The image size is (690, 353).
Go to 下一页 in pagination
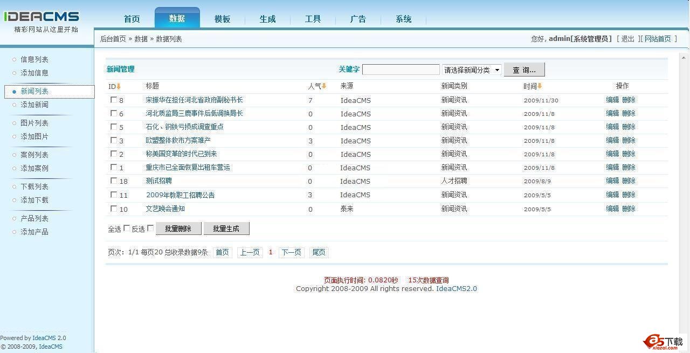coord(291,252)
